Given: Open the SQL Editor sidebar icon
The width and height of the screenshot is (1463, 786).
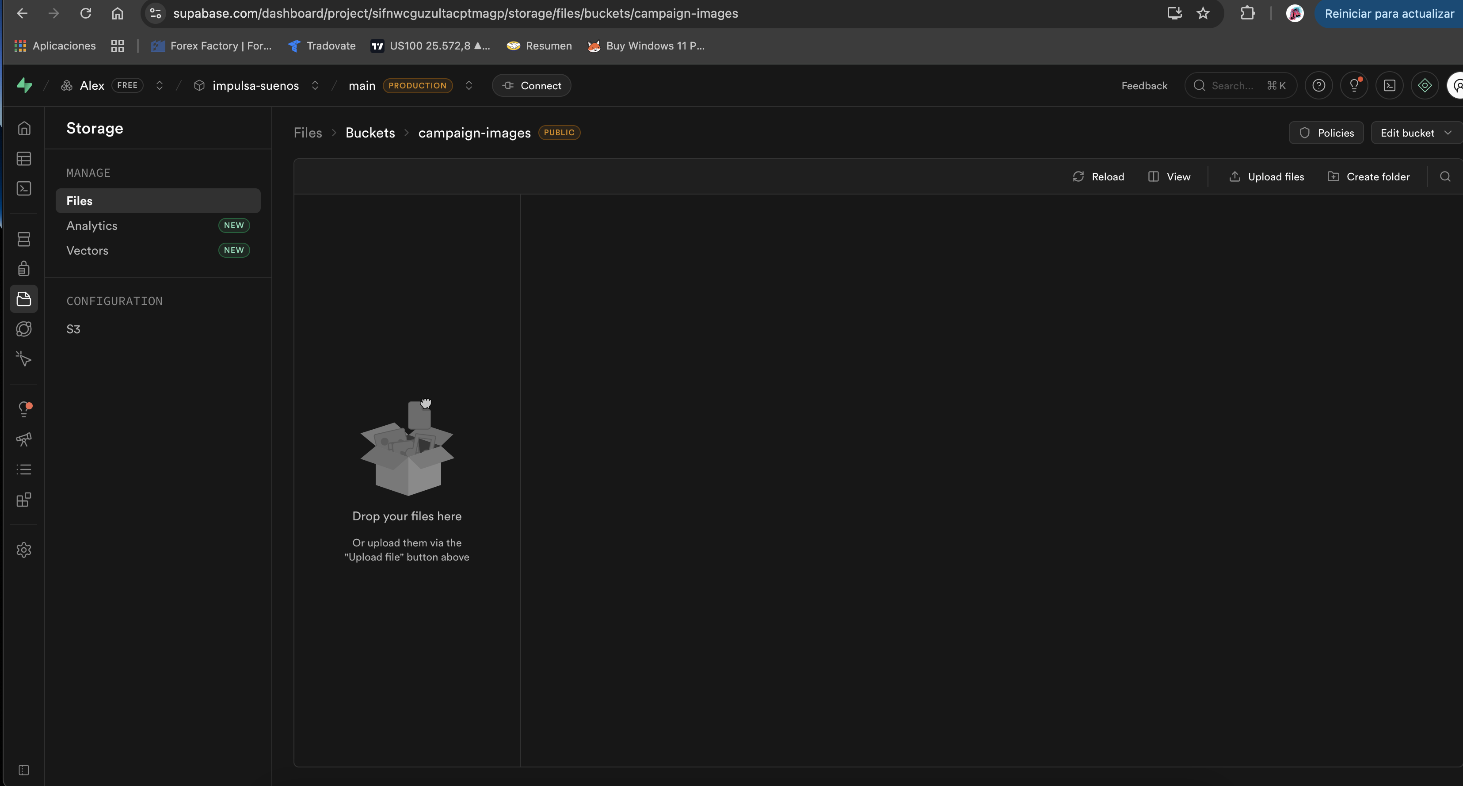Looking at the screenshot, I should (x=24, y=189).
